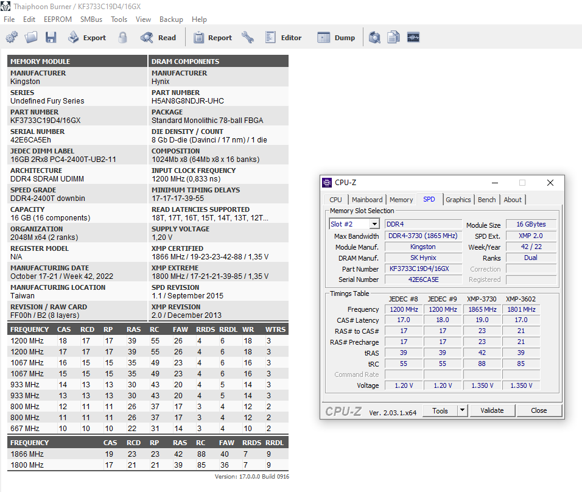Click the serial number 42E6CA5Eh
The image size is (582, 492).
tap(31, 140)
